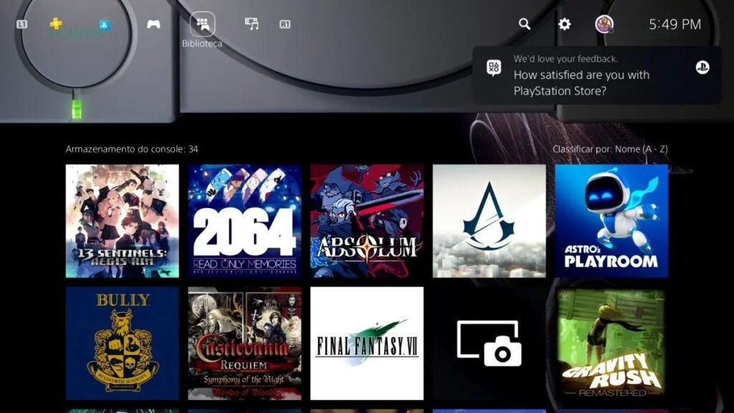Viewport: 734px width, 413px height.
Task: Switch to the Media film and music icon
Action: pyautogui.click(x=252, y=24)
